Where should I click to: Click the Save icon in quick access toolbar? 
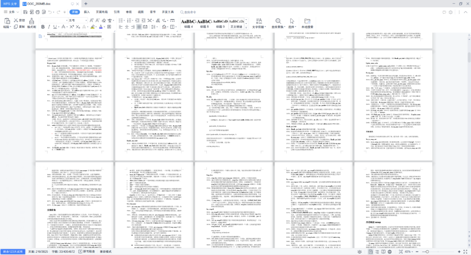pyautogui.click(x=25, y=12)
